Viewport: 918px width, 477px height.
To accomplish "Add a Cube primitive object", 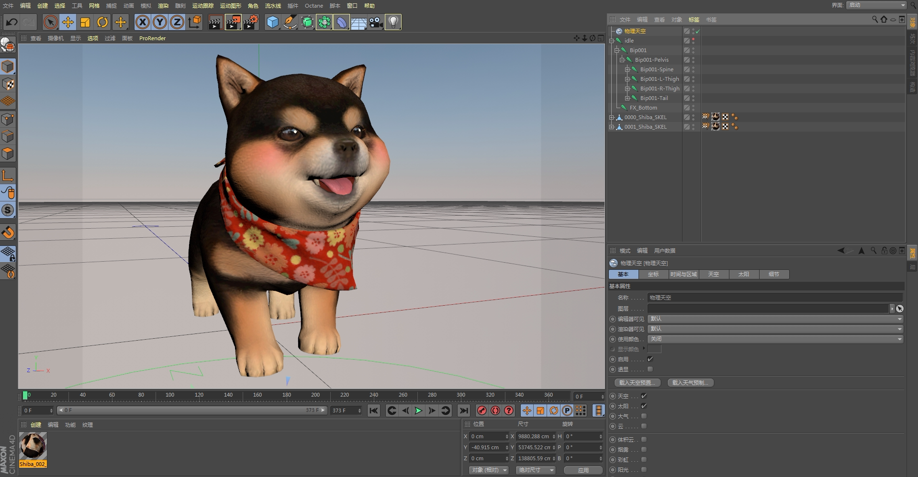I will 272,22.
